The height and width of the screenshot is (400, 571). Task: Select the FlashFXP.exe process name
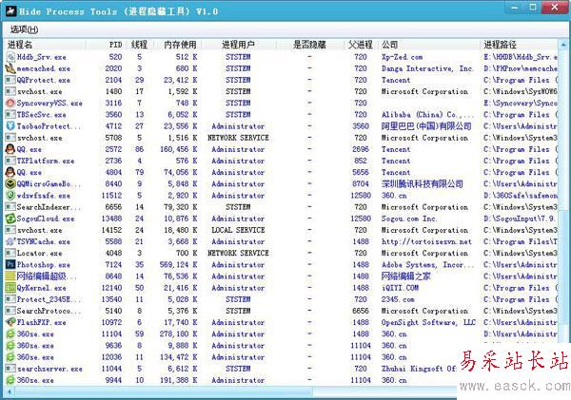click(x=42, y=322)
